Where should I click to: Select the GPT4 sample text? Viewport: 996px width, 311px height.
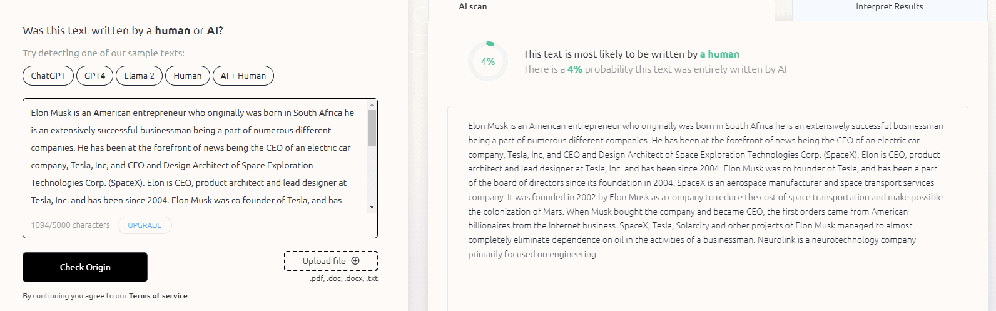(95, 76)
